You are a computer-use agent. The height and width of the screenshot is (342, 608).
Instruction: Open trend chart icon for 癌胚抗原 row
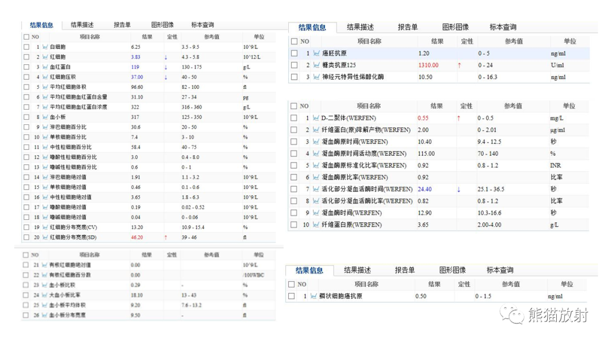pyautogui.click(x=316, y=53)
